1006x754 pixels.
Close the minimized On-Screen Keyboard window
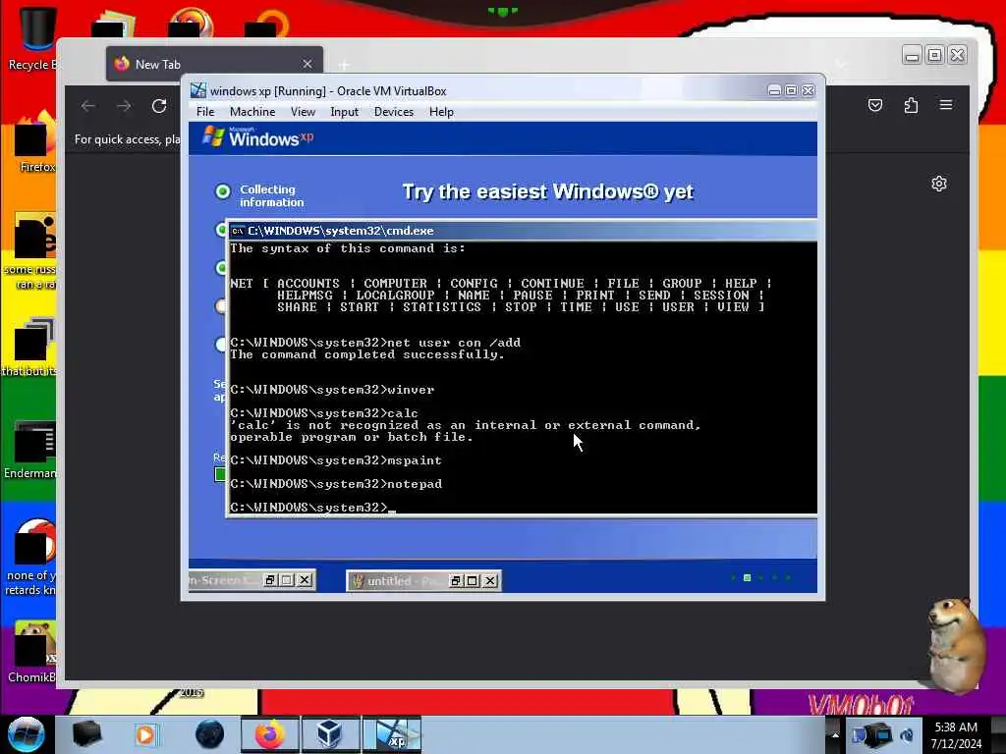click(305, 580)
